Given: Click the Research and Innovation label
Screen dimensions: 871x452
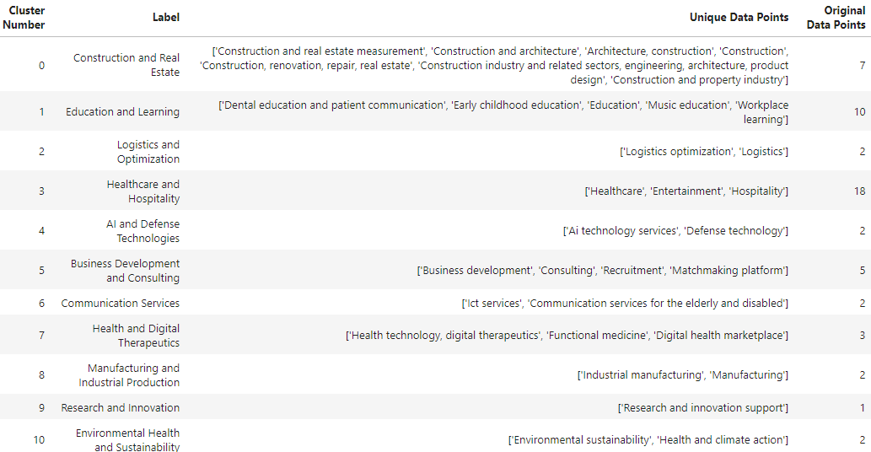Looking at the screenshot, I should pos(120,408).
